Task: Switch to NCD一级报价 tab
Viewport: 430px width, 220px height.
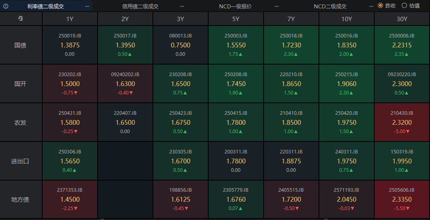Action: point(235,6)
